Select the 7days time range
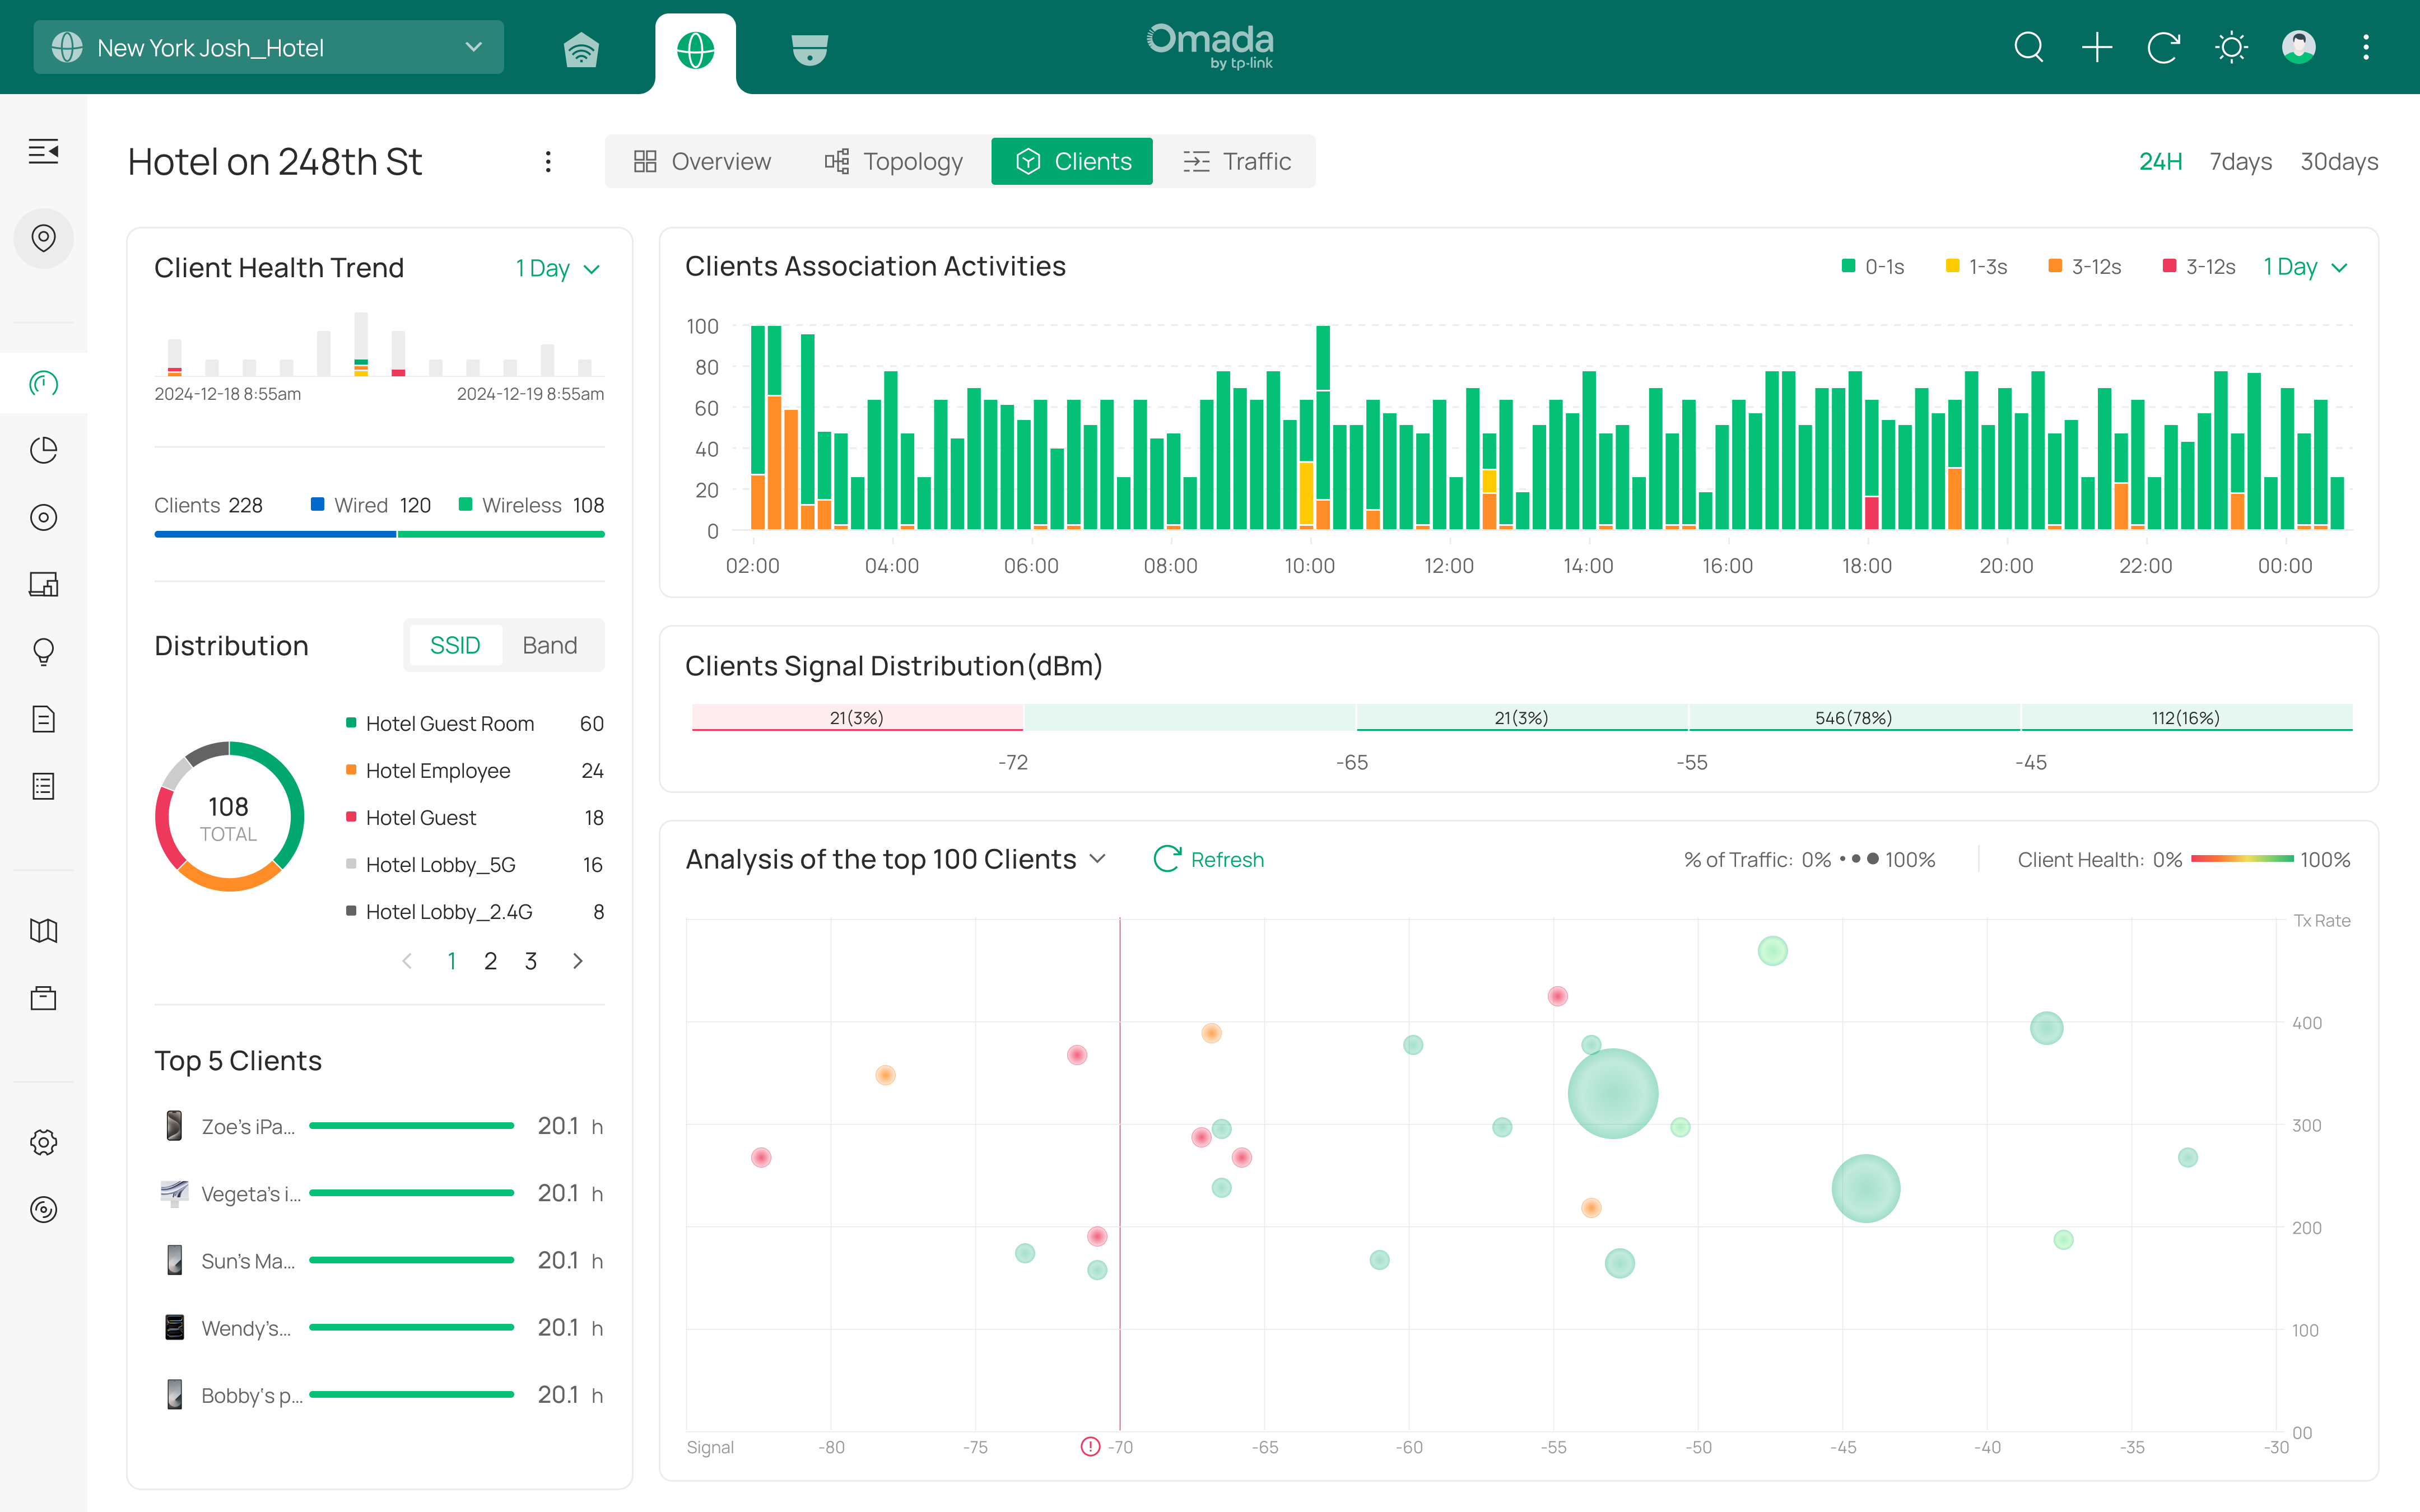The height and width of the screenshot is (1512, 2420). [2240, 161]
